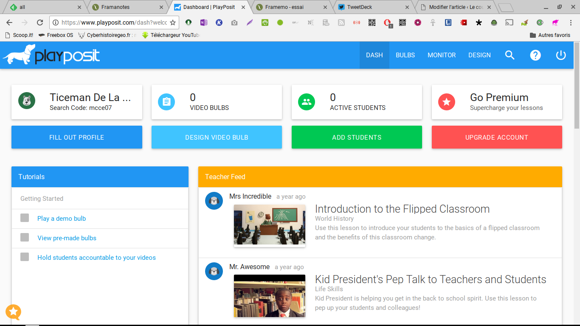Open the Chrome three-dot menu

click(x=570, y=22)
